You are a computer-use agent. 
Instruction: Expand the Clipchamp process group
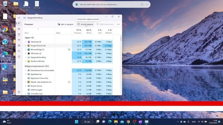coord(25,42)
